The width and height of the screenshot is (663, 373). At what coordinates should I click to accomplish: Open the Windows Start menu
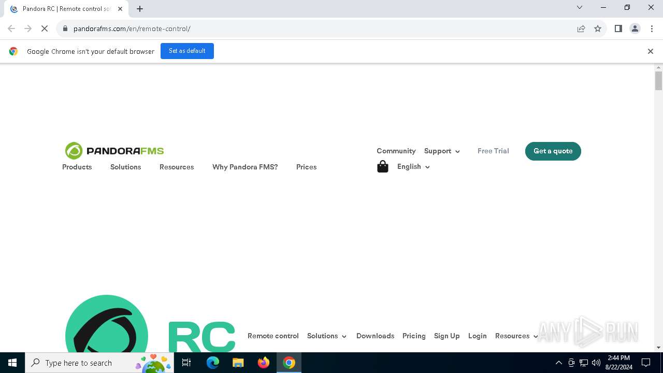(x=12, y=363)
